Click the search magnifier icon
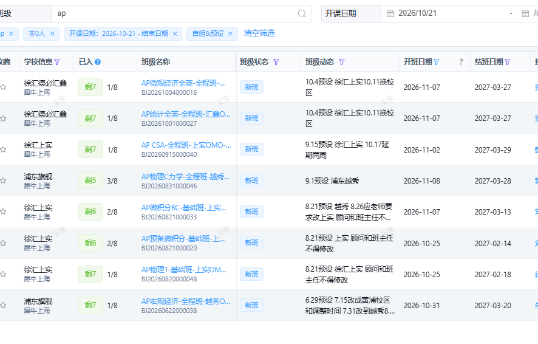538x344 pixels. pos(302,13)
